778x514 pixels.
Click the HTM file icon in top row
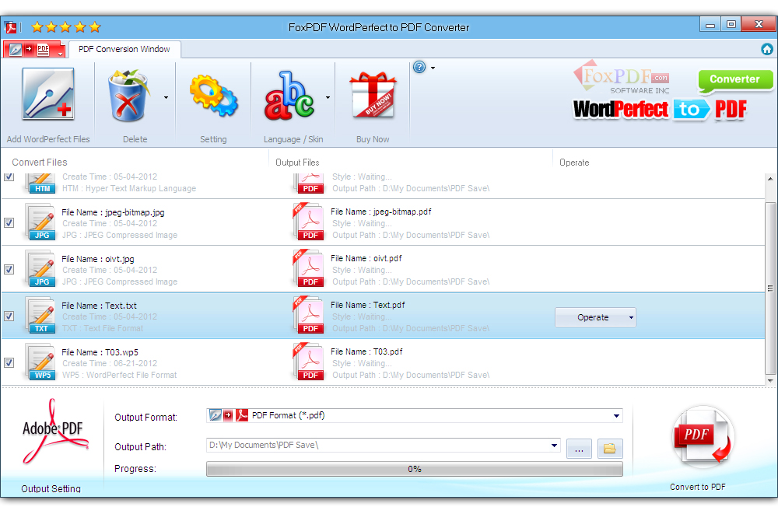pos(41,183)
